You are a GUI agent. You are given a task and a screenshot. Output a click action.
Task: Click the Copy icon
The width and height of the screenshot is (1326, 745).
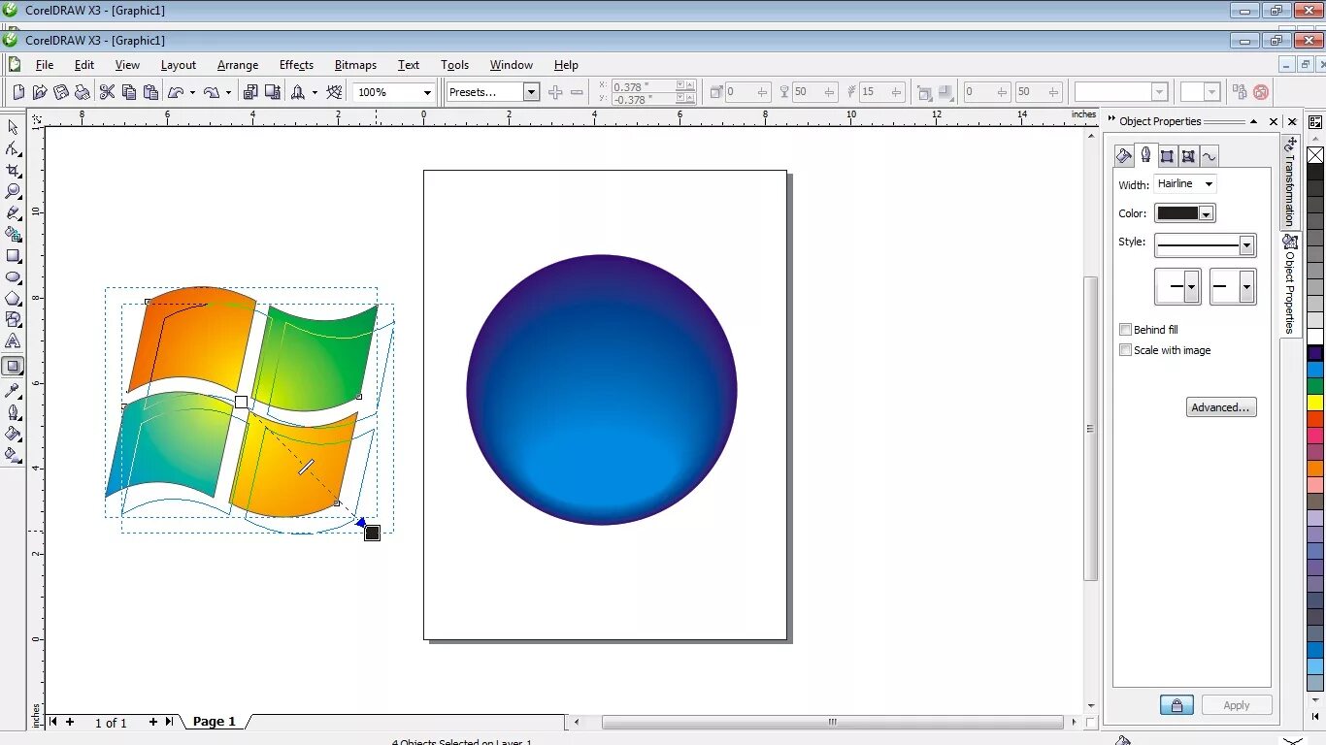[129, 92]
